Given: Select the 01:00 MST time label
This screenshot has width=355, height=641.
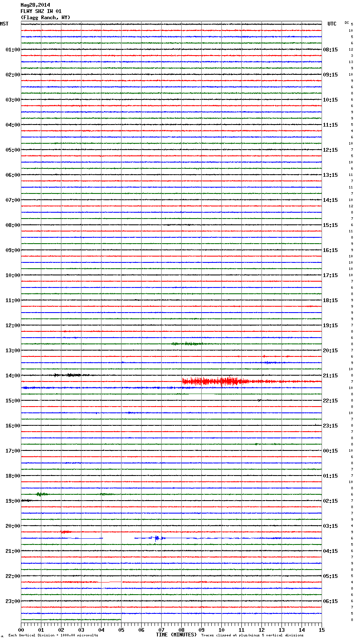Looking at the screenshot, I should coord(13,50).
